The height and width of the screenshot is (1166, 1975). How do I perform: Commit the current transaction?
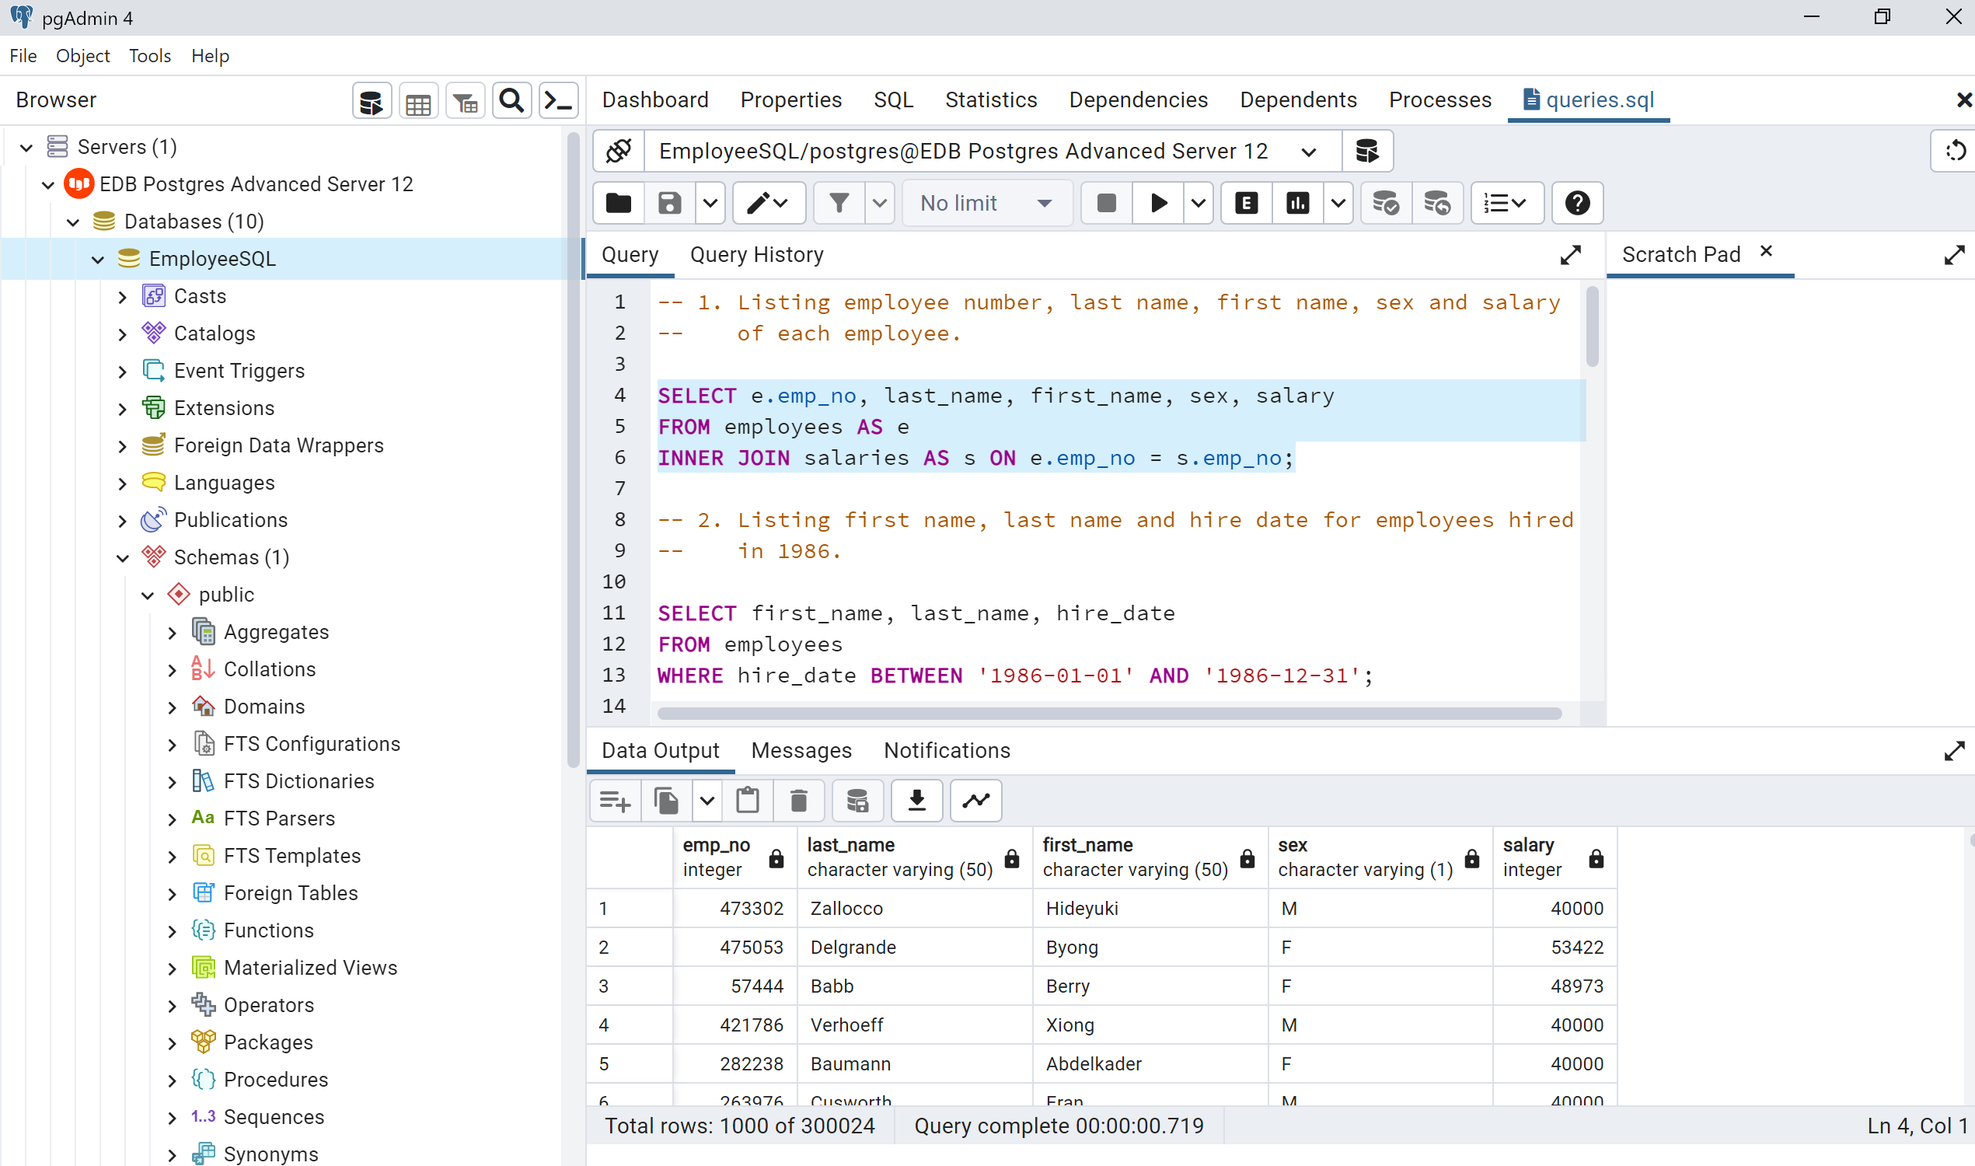point(1385,203)
